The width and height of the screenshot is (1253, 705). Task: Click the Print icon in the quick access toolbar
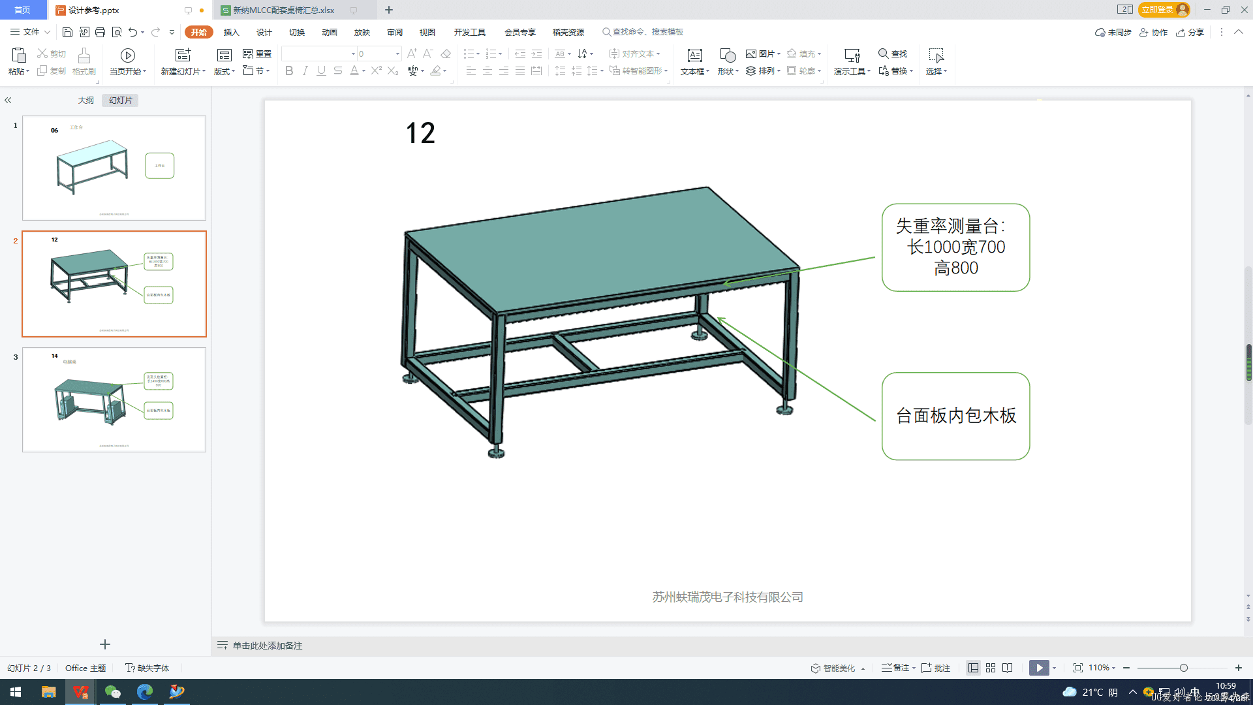[x=100, y=32]
